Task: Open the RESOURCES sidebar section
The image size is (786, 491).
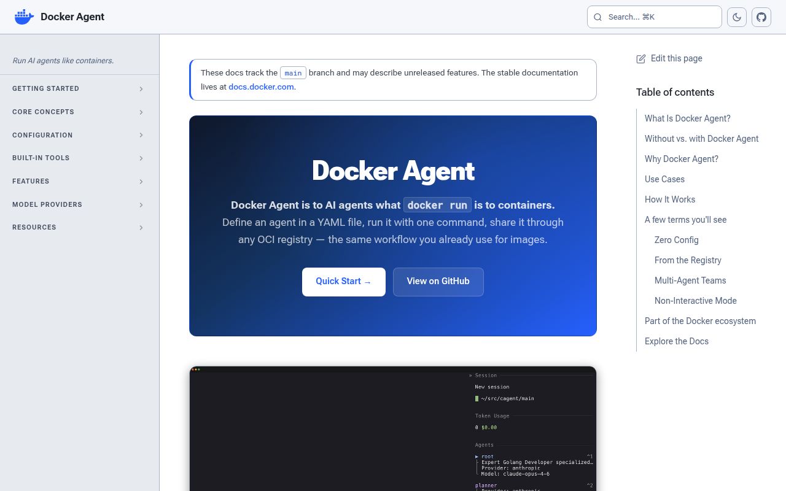Action: (79, 227)
